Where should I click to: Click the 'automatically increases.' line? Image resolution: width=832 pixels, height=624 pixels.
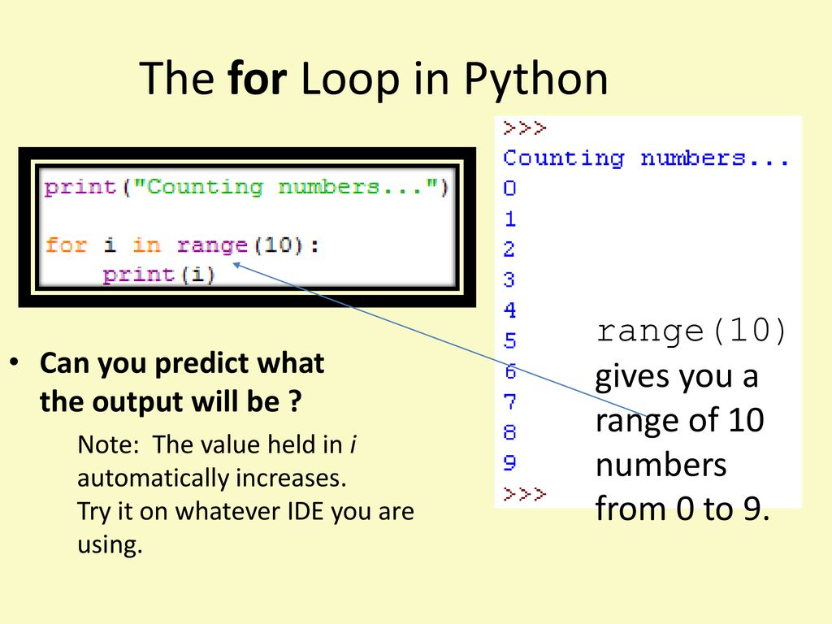[x=212, y=479]
